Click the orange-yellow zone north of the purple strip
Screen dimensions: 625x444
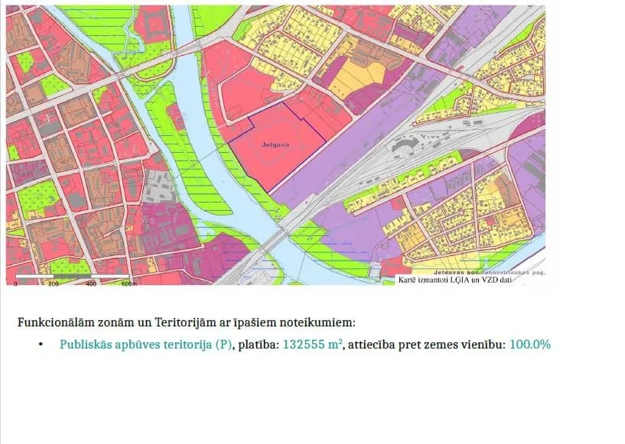pyautogui.click(x=356, y=78)
